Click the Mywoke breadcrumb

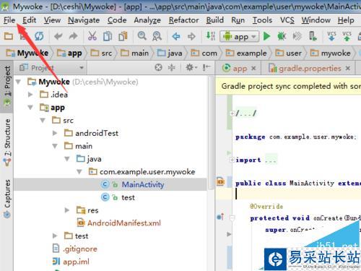click(x=27, y=53)
